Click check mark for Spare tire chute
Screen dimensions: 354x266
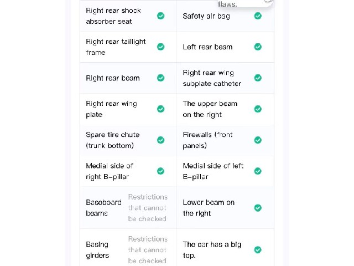(x=161, y=140)
